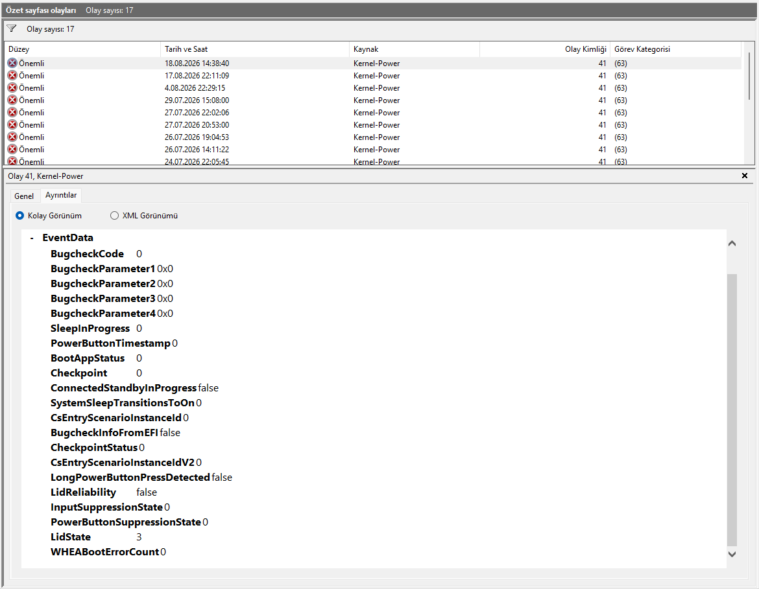This screenshot has height=589, width=759.
Task: Click the error icon on the 26.07.2026 19:04:53 row
Action: (12, 137)
